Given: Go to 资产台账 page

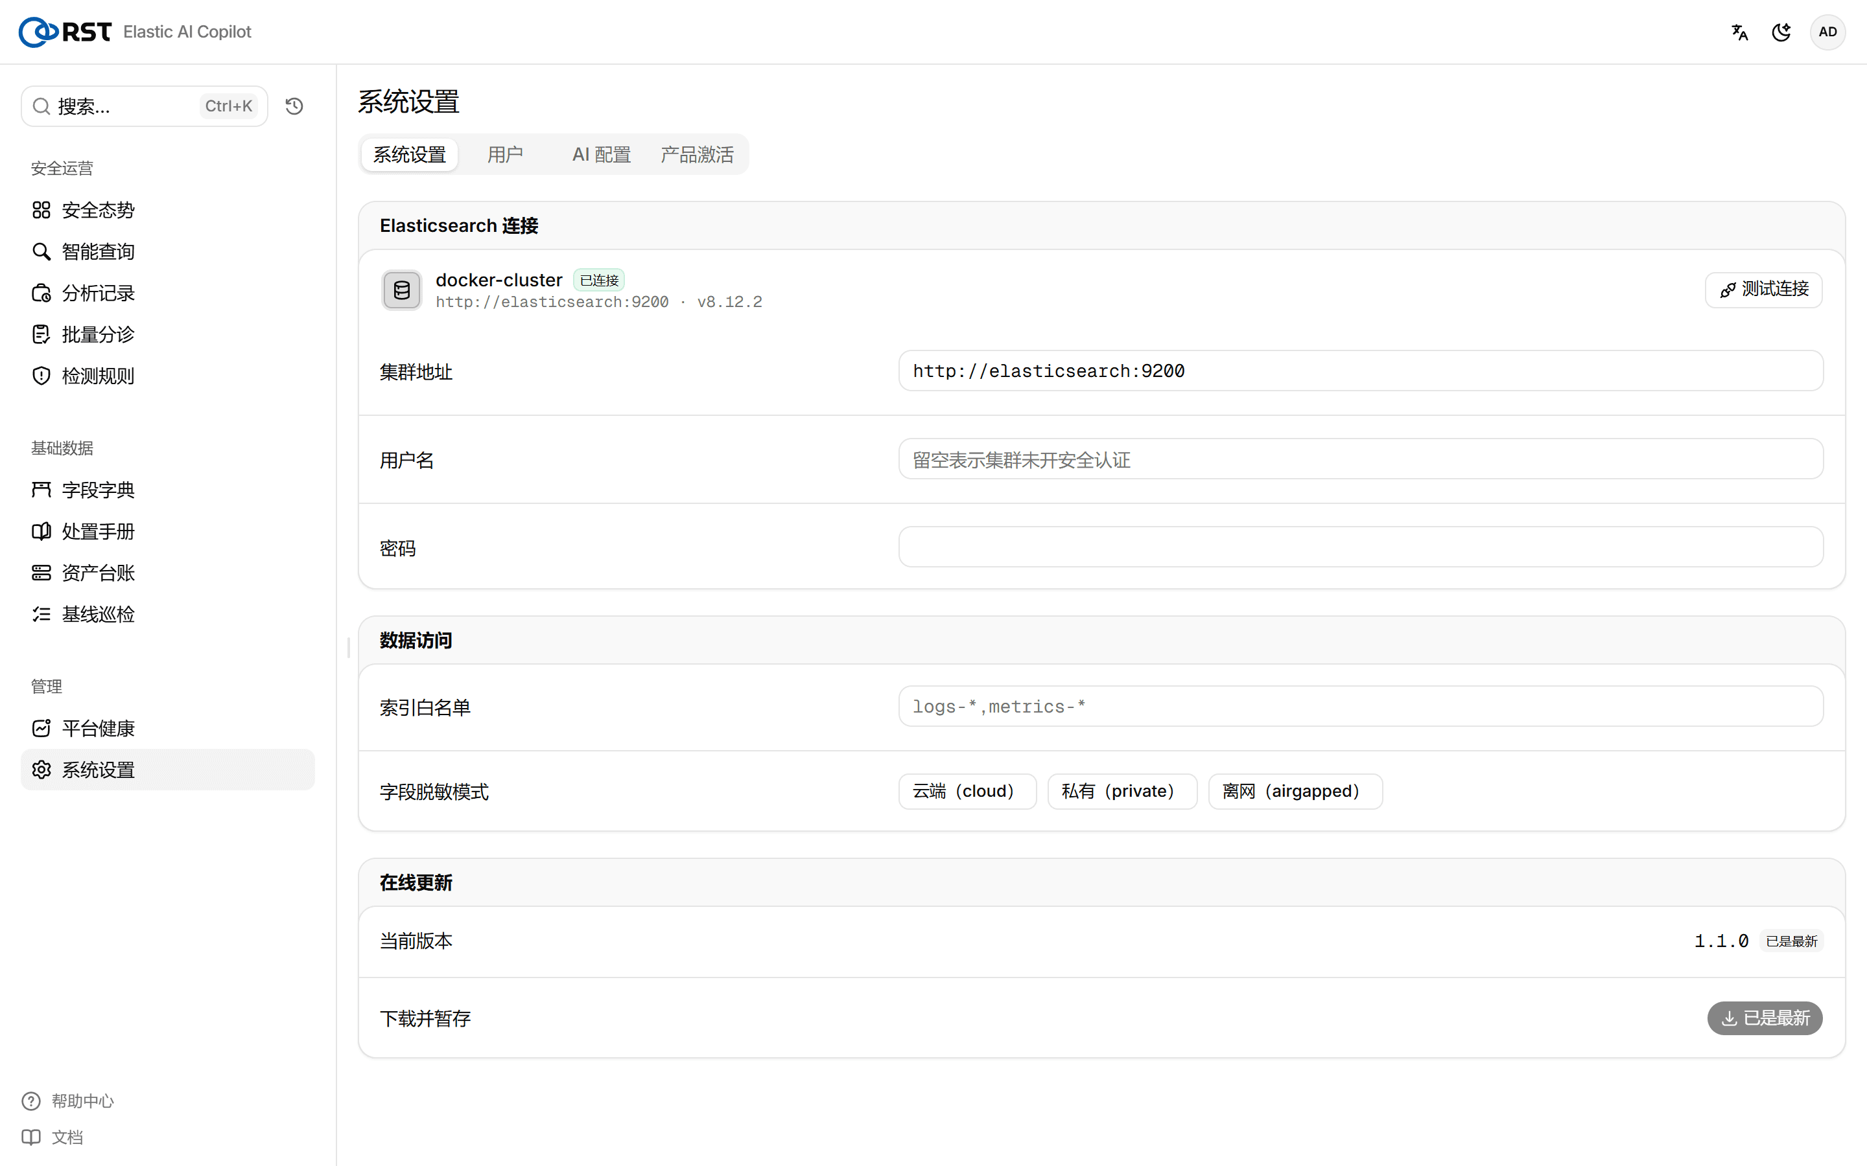Looking at the screenshot, I should pos(167,572).
